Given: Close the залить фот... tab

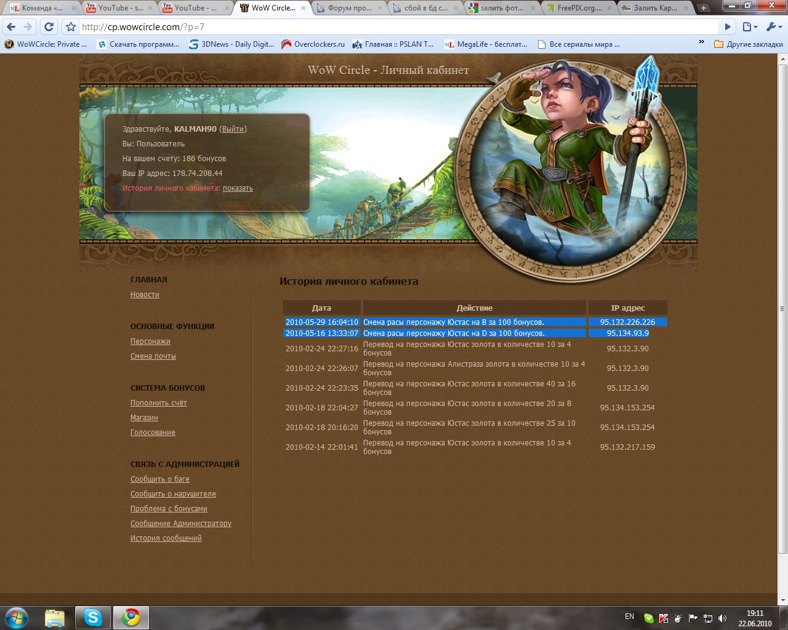Looking at the screenshot, I should (533, 8).
